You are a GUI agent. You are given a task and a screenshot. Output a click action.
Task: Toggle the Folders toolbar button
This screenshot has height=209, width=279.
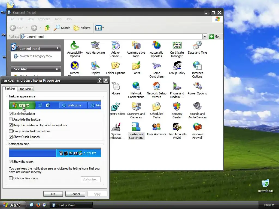tap(82, 28)
